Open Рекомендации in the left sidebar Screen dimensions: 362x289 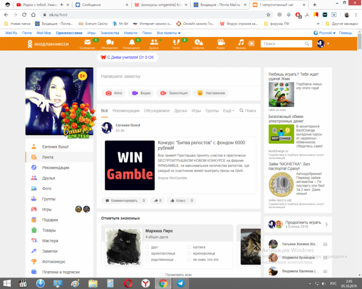[x=59, y=168]
